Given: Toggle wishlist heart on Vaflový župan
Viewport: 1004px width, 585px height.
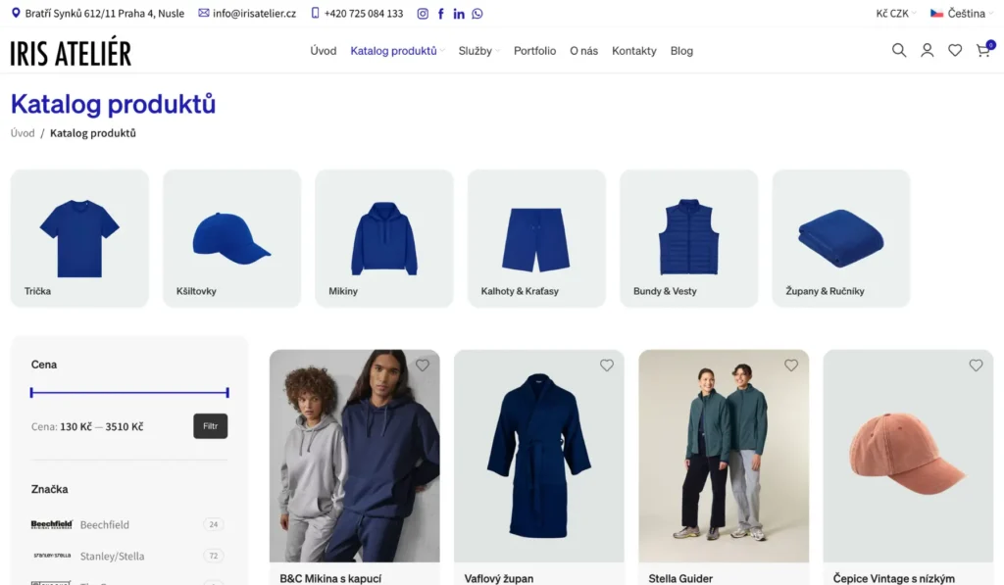Looking at the screenshot, I should click(x=607, y=366).
